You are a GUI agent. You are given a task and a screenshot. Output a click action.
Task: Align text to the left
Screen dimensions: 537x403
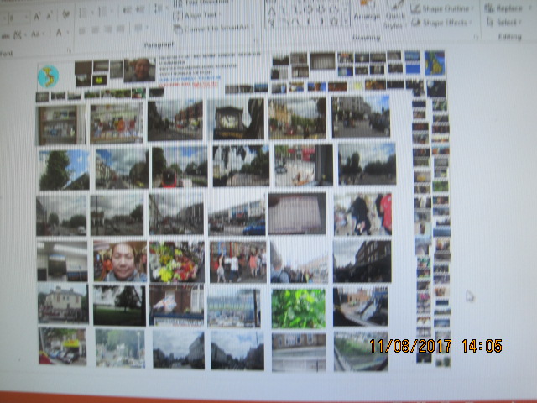tap(82, 31)
